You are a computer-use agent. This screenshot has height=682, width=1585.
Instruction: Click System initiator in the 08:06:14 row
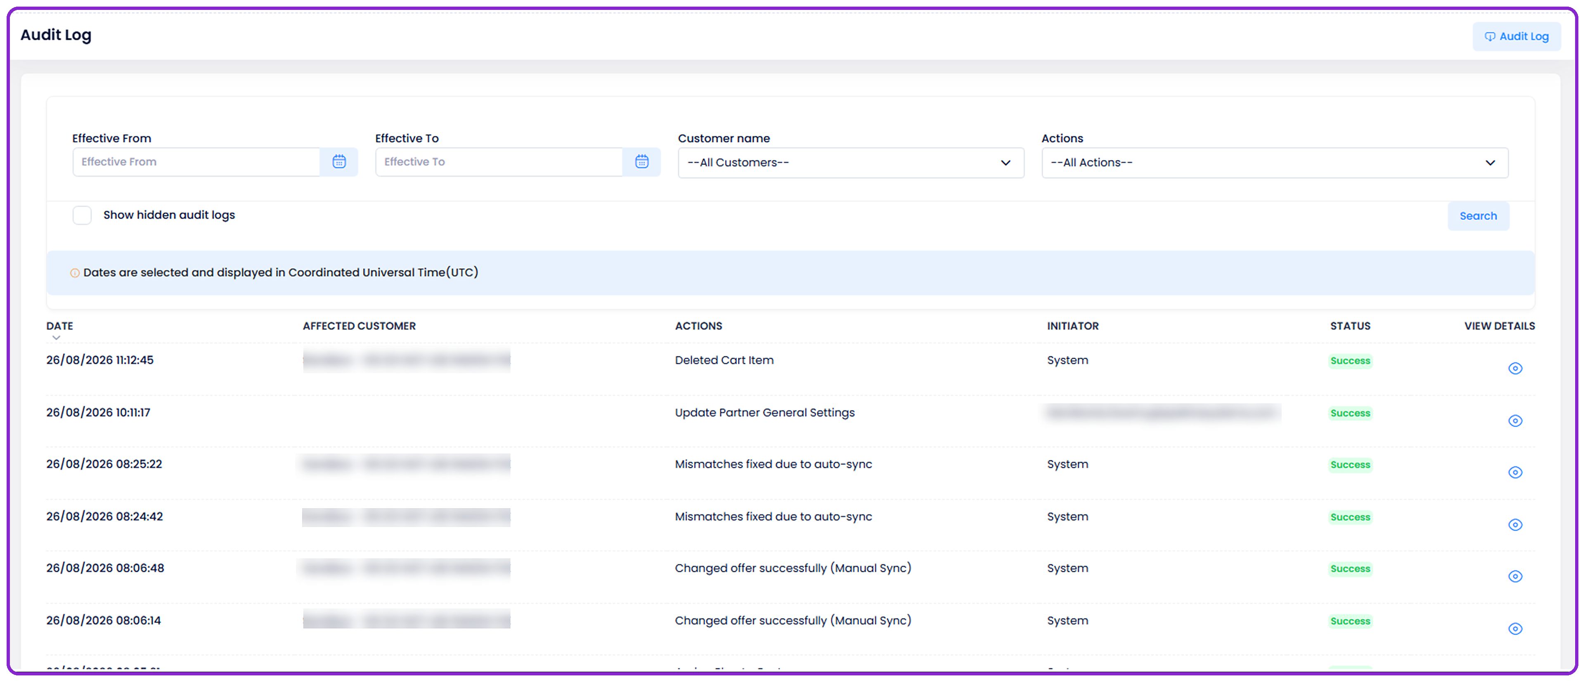click(1067, 620)
